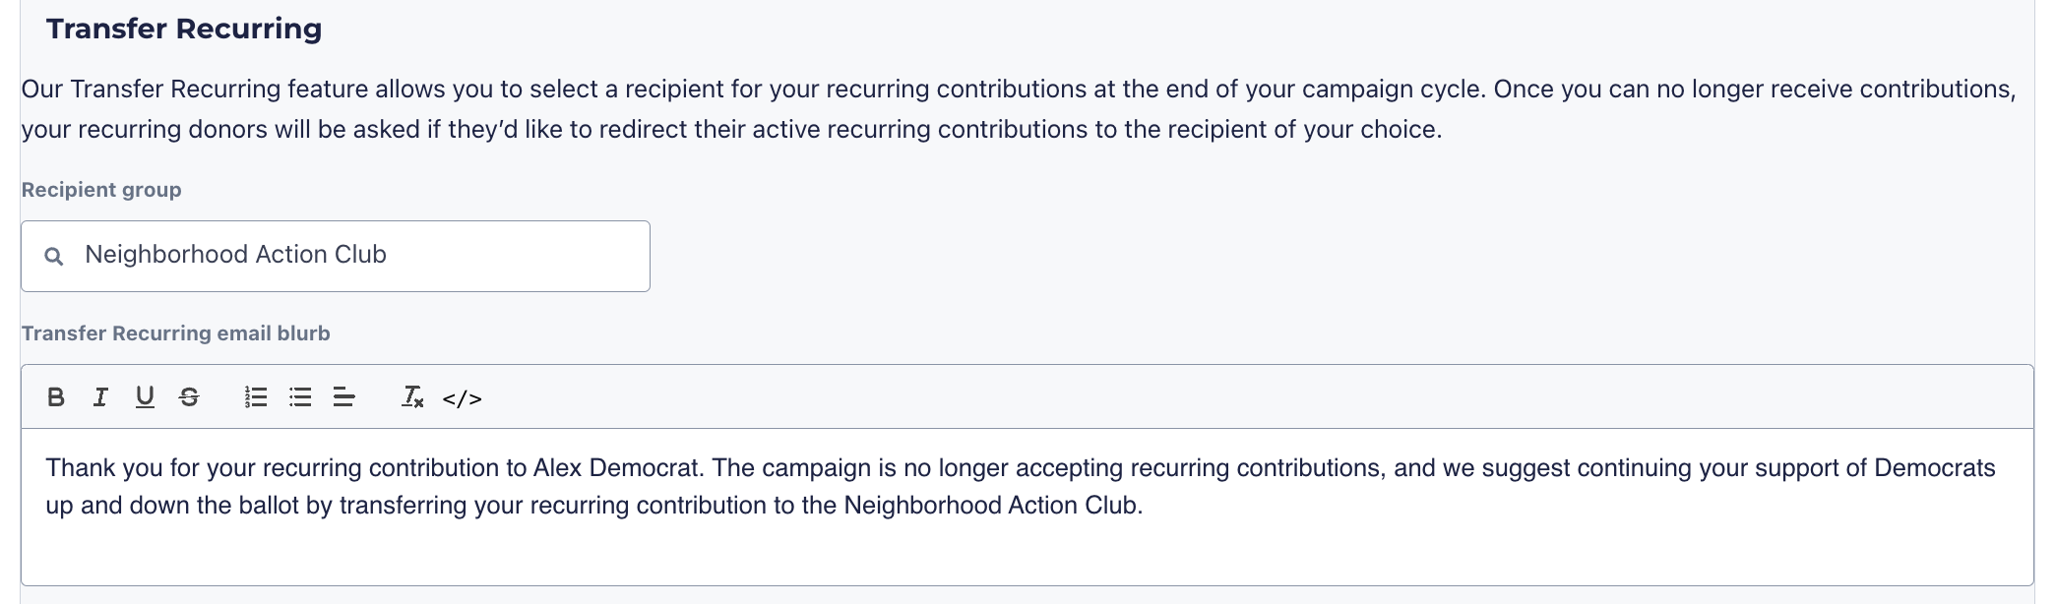This screenshot has height=604, width=2055.
Task: Click the 'Recipient group' label
Action: click(101, 190)
